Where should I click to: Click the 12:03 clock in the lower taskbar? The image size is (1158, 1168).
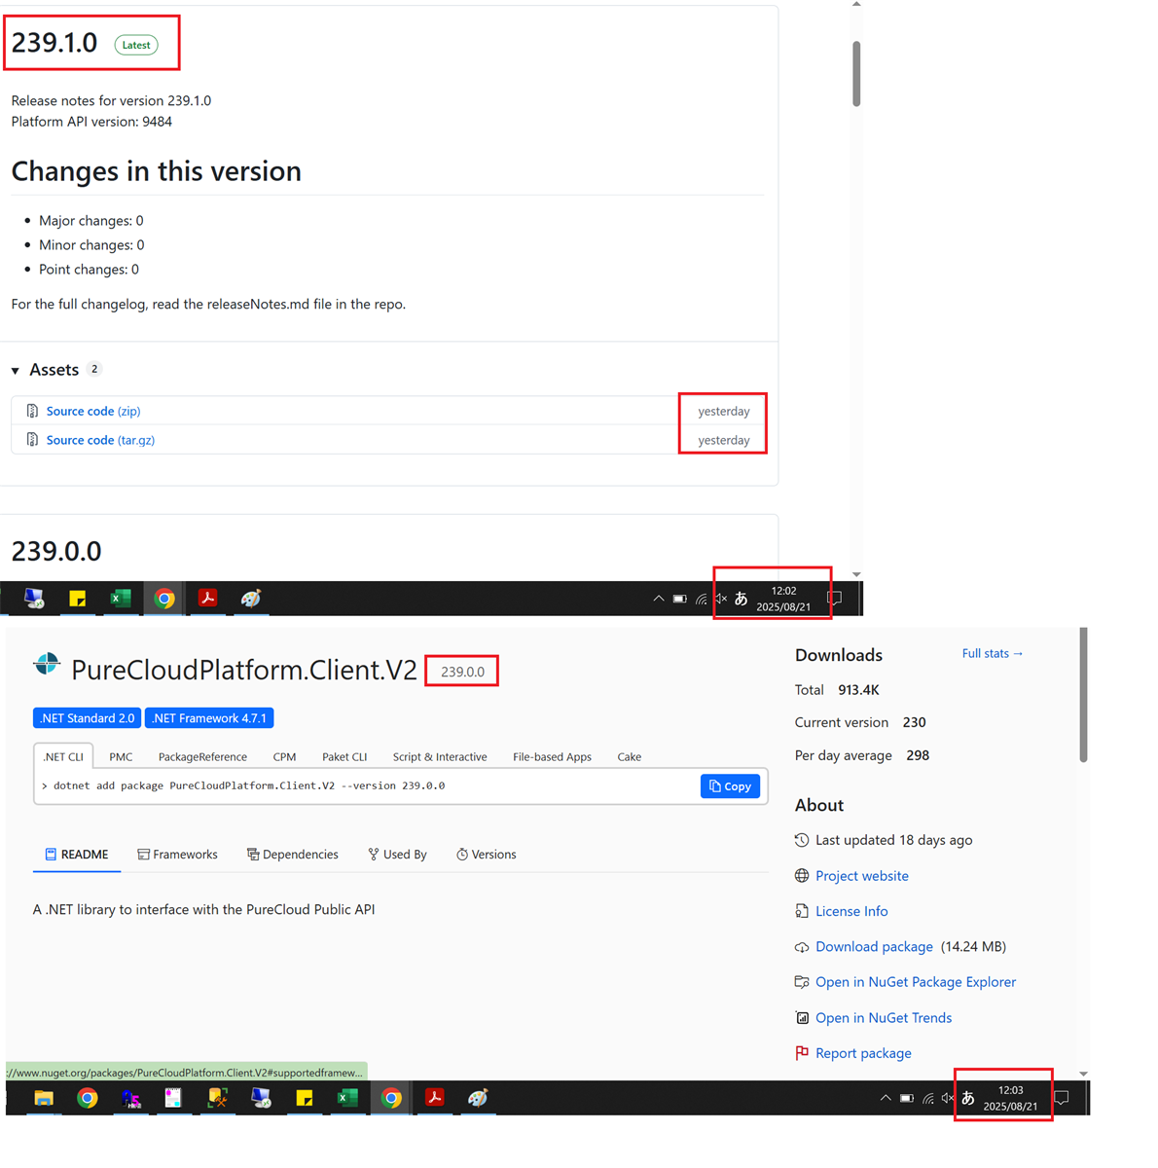[x=1010, y=1098]
